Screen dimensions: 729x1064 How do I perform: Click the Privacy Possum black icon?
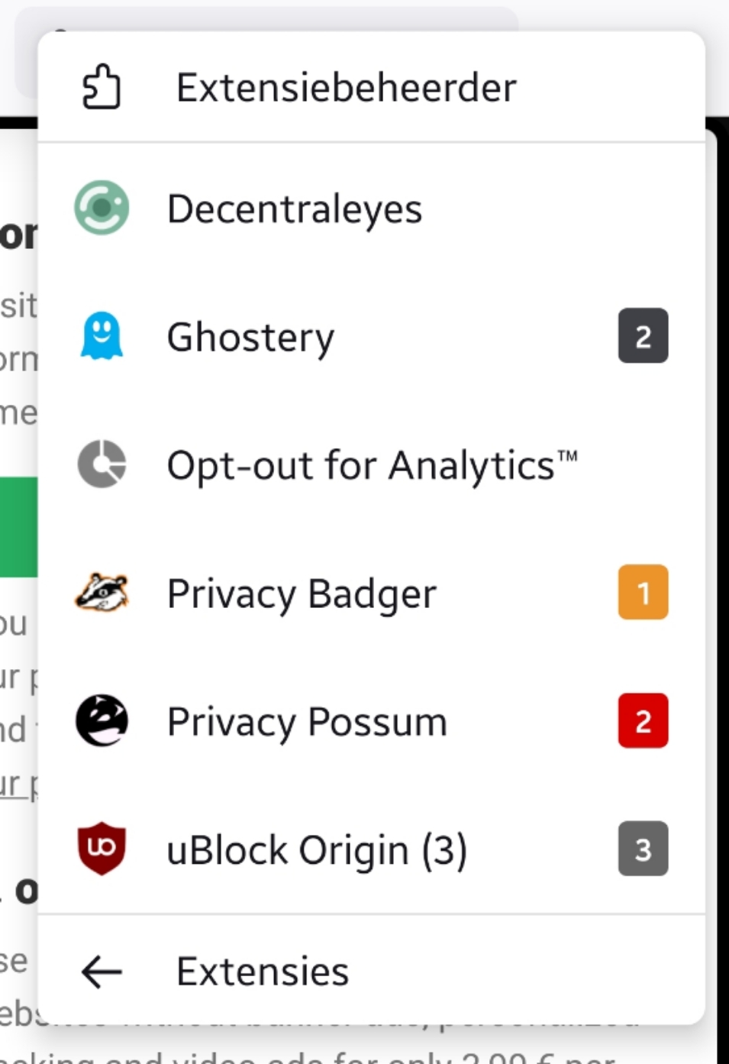pos(102,720)
